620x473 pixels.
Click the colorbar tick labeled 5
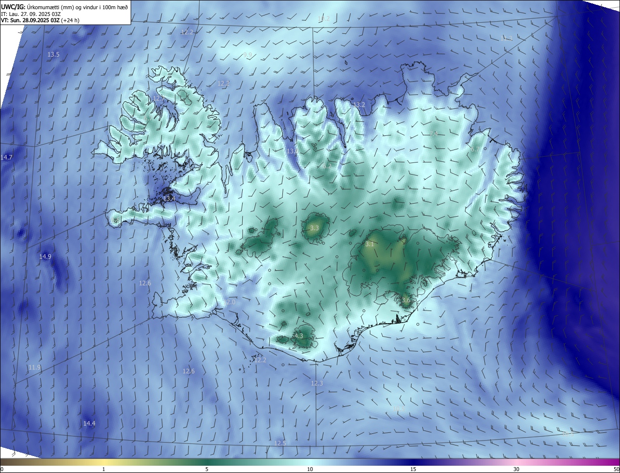coord(207,469)
